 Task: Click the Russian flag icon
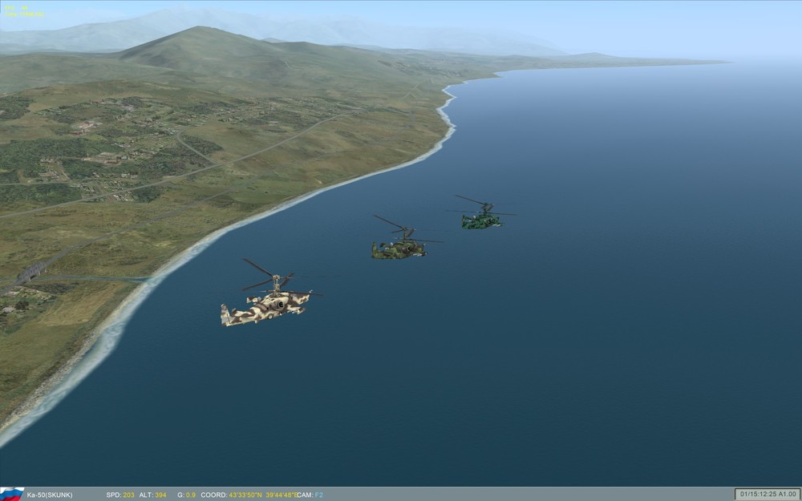coord(10,495)
